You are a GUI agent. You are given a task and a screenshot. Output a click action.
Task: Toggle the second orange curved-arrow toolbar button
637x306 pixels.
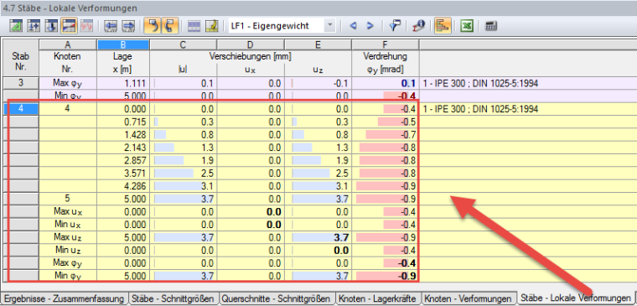171,26
